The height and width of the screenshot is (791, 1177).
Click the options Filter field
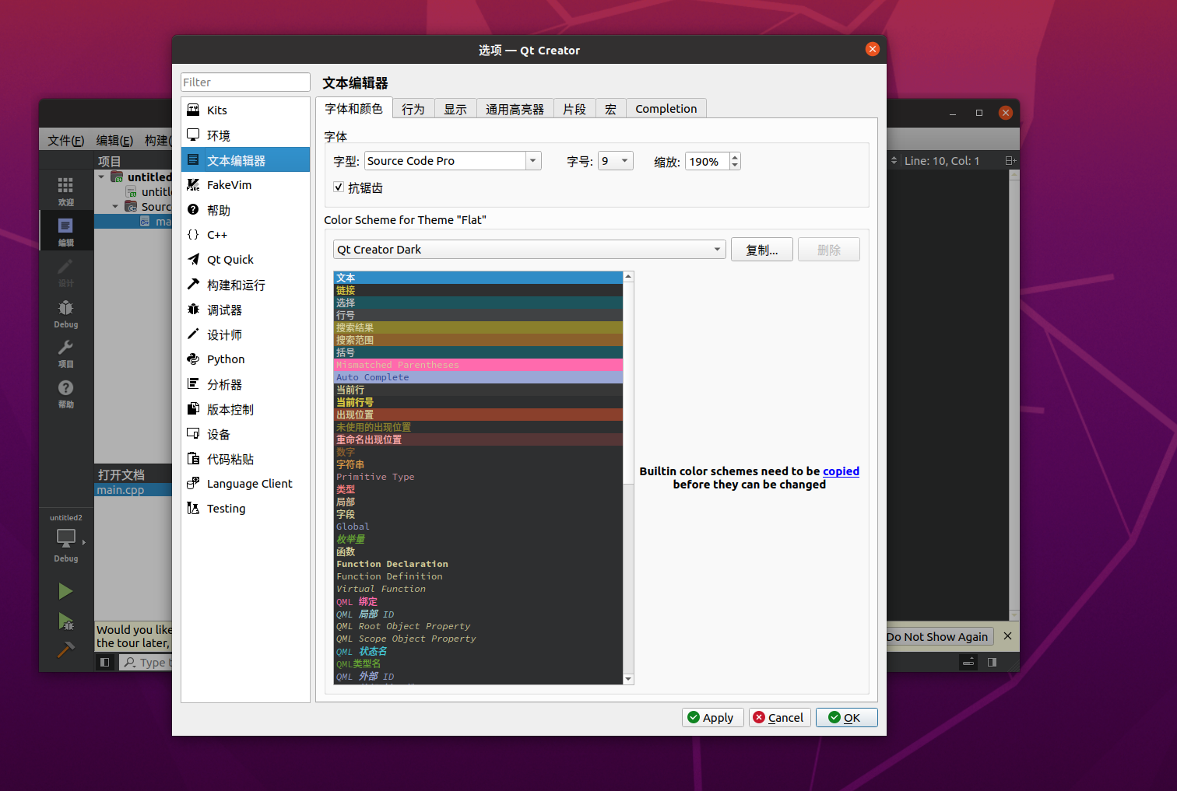click(x=245, y=82)
